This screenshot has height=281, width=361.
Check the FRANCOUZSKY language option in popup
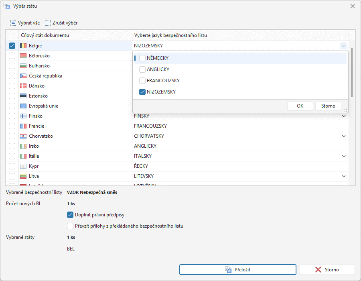click(x=142, y=81)
